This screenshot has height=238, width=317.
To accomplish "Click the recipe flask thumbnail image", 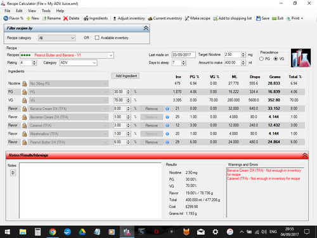I will 301,58.
